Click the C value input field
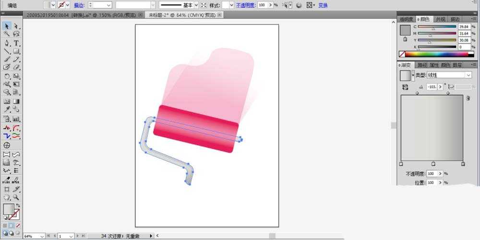Viewport: 480px width, 240px height. pyautogui.click(x=464, y=26)
